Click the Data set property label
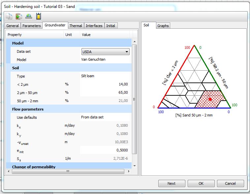 tap(24, 51)
